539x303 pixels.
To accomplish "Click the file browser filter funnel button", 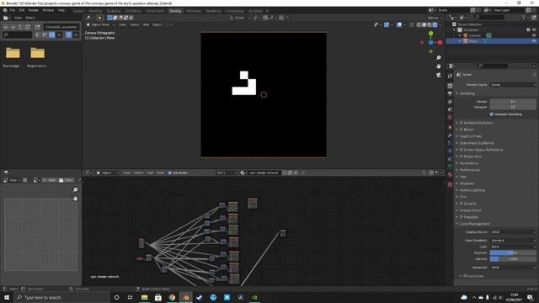I will 68,35.
